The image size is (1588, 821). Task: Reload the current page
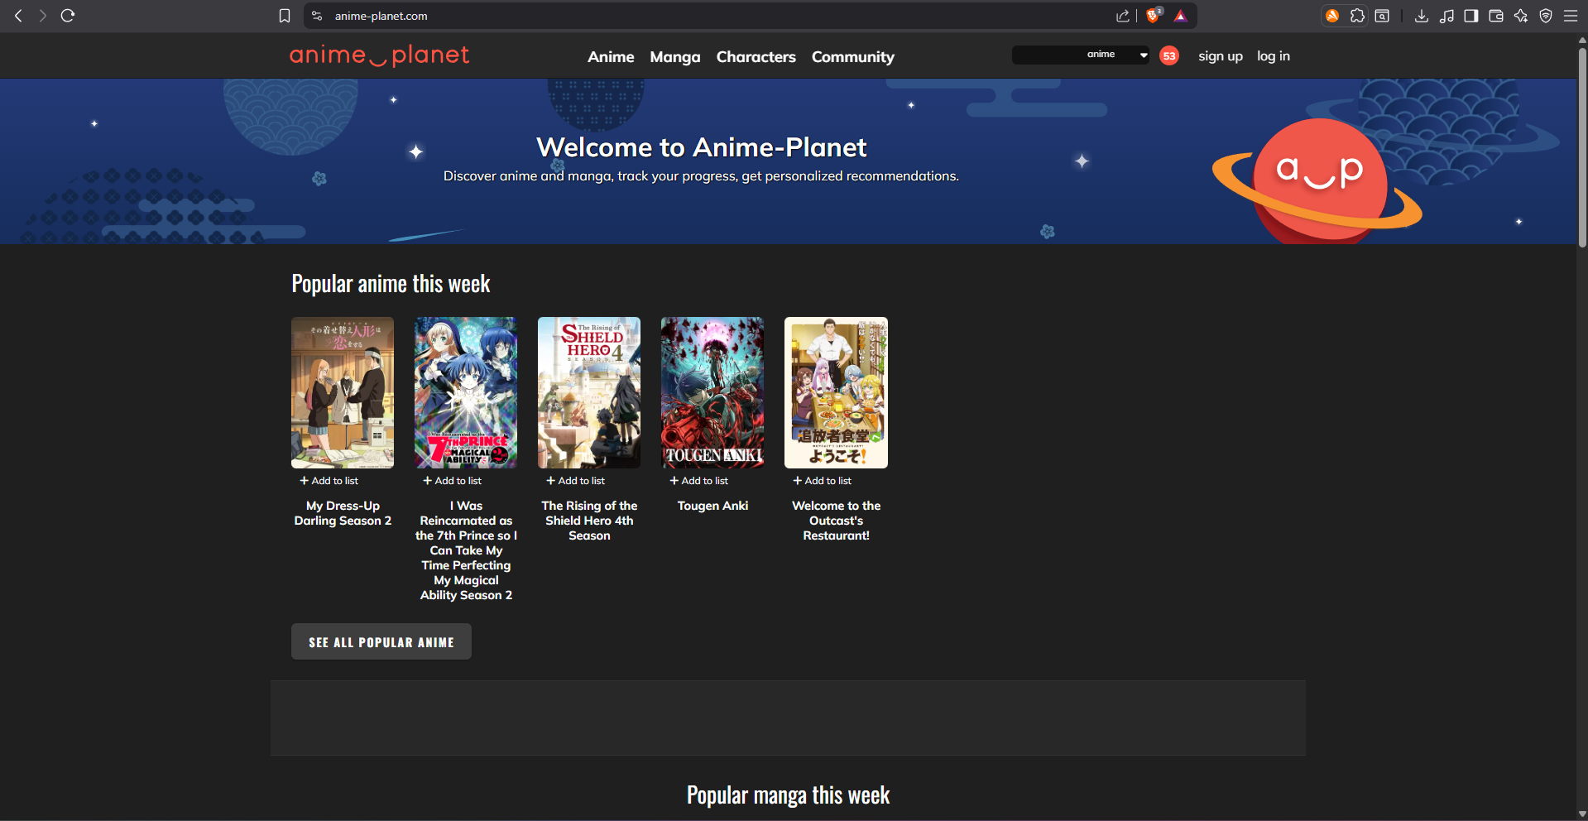pos(68,16)
